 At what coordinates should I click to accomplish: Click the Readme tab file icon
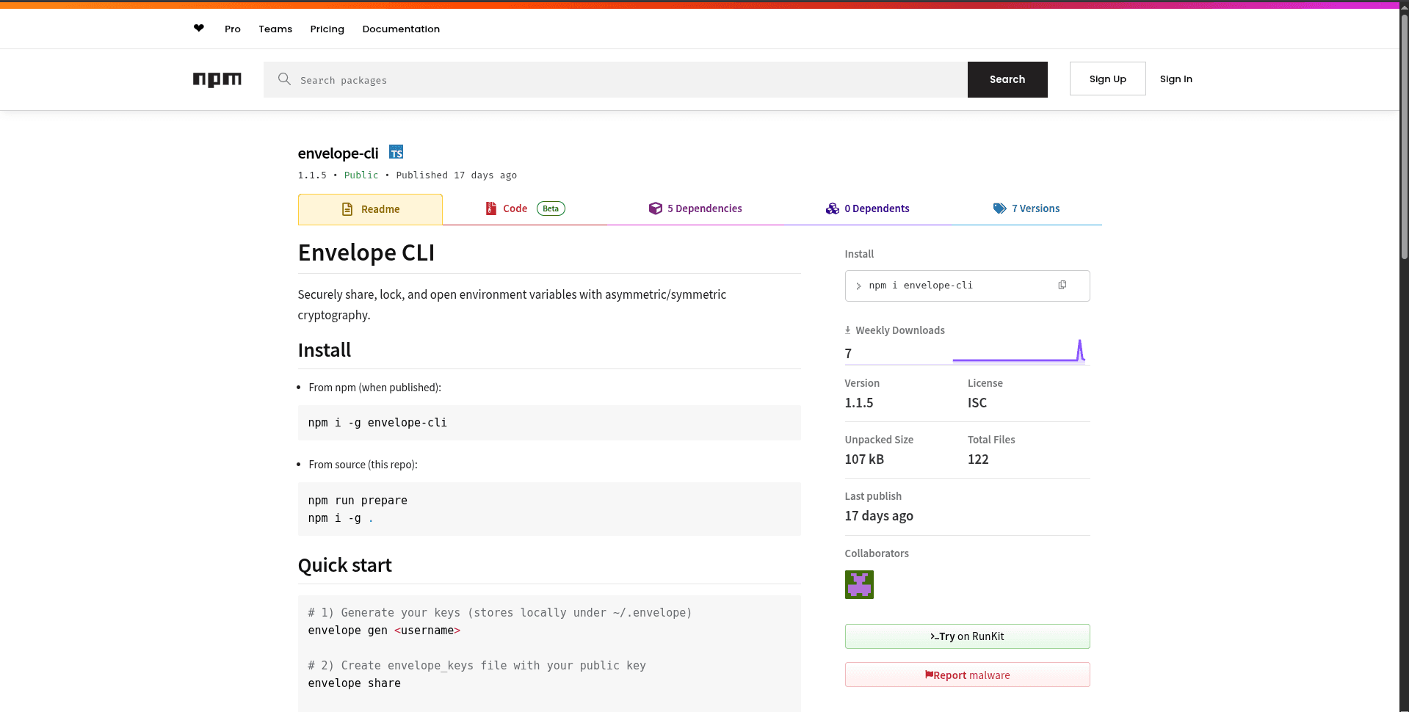pos(347,209)
